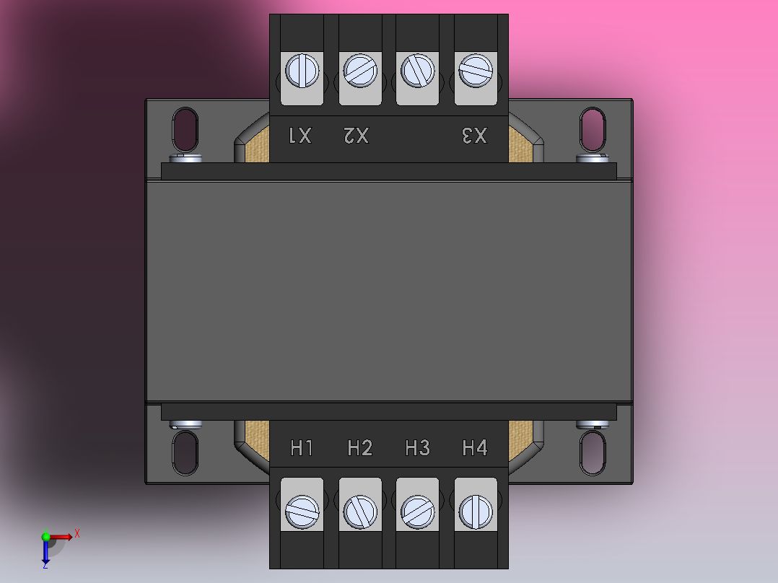Click the screw below the H4 label
778x583 pixels.
(x=476, y=512)
